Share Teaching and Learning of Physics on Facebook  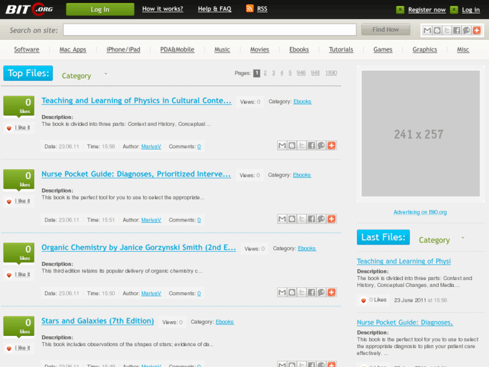click(311, 145)
